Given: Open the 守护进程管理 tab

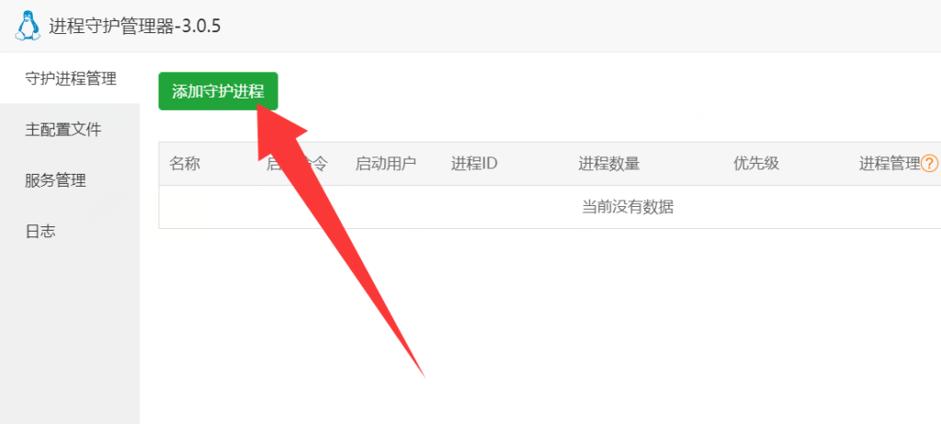Looking at the screenshot, I should (70, 78).
